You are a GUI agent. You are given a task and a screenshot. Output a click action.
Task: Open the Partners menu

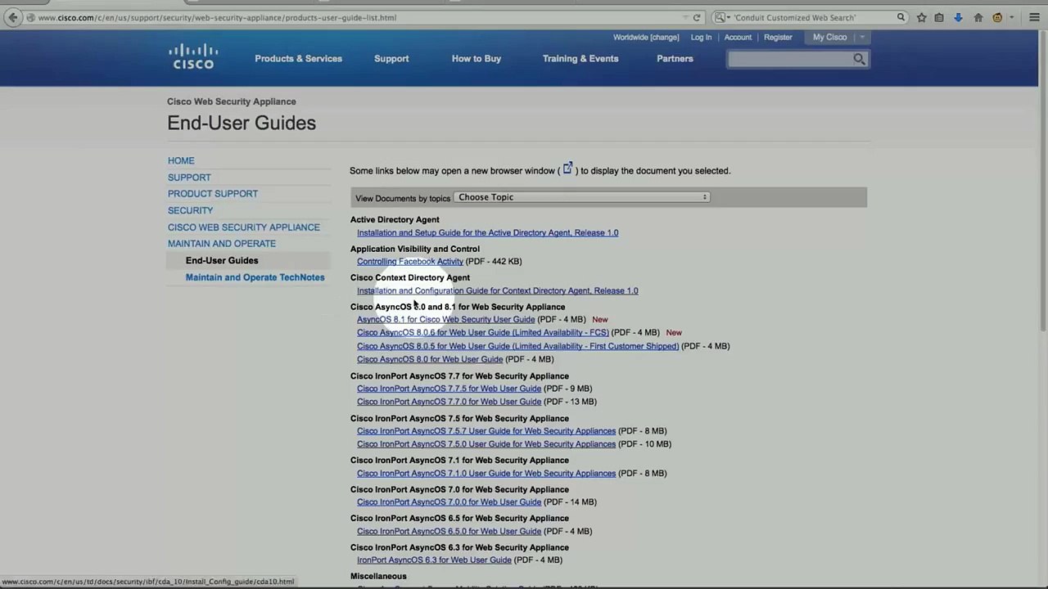tap(675, 59)
